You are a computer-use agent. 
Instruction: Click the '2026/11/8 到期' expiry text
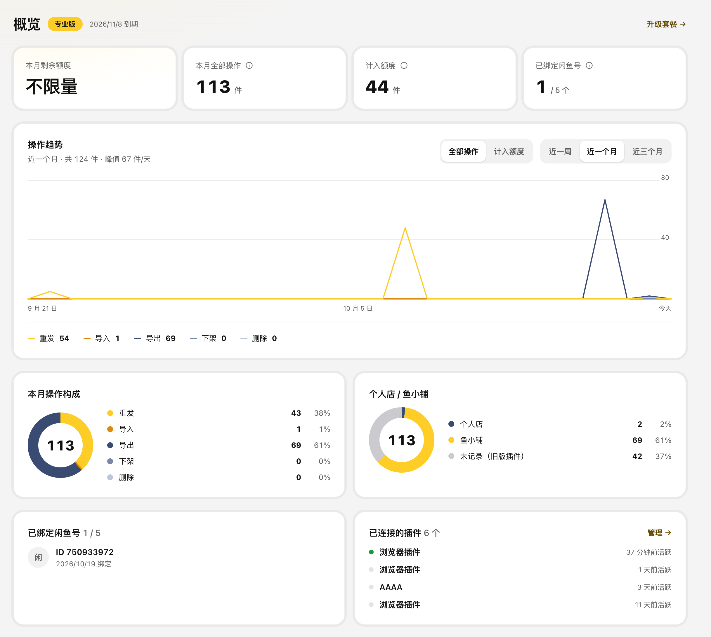point(114,24)
